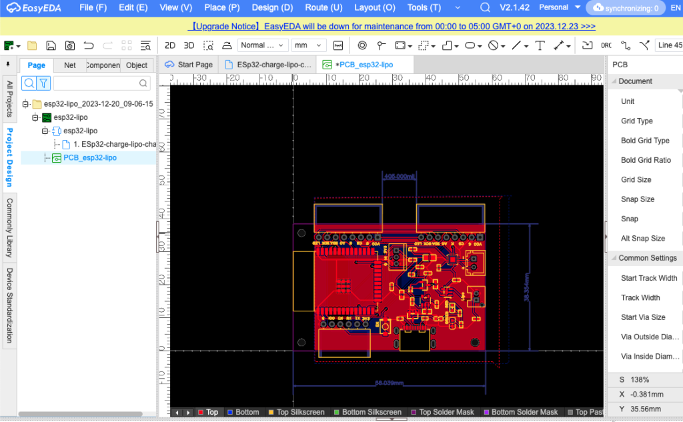Viewport: 683px width, 422px height.
Task: Open the Route menu
Action: tap(323, 8)
